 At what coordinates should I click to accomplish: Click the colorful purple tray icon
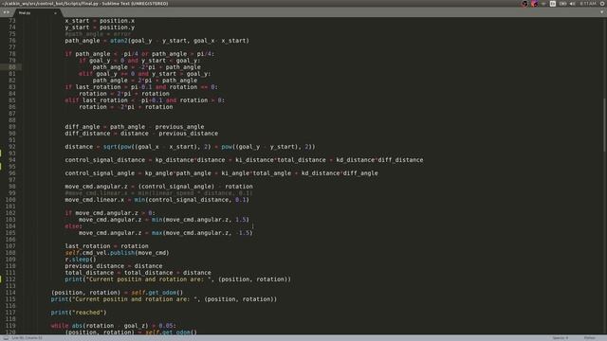coord(534,4)
